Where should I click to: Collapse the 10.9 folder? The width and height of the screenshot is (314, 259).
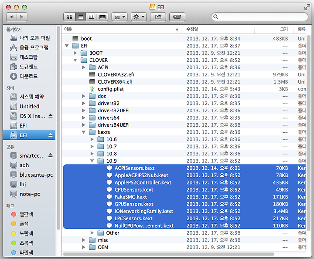92,161
